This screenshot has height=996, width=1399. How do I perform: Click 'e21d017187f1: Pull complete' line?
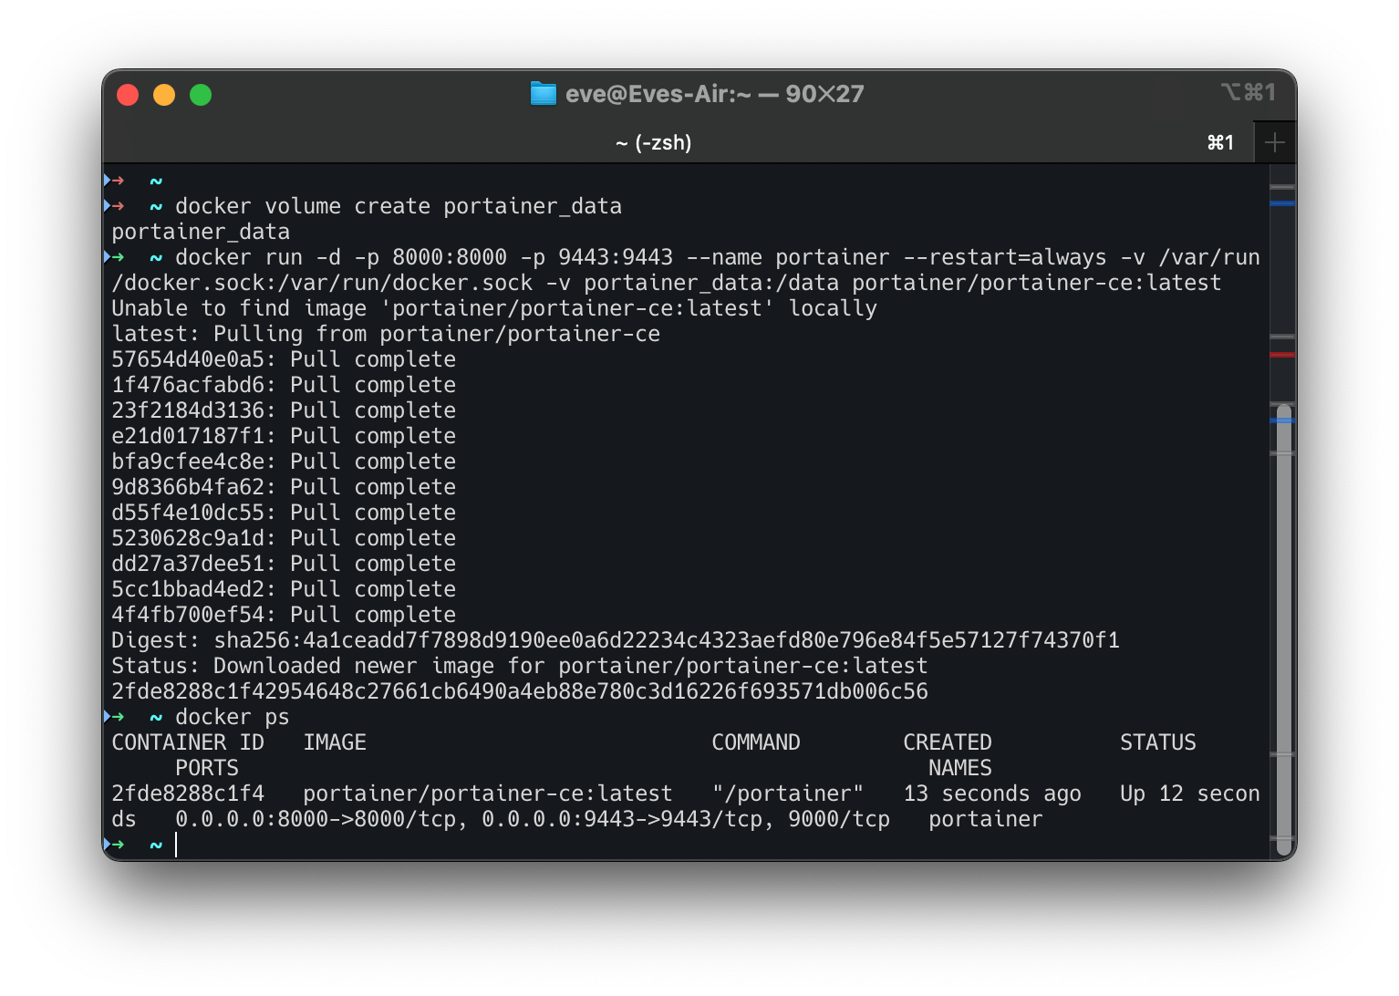(284, 436)
